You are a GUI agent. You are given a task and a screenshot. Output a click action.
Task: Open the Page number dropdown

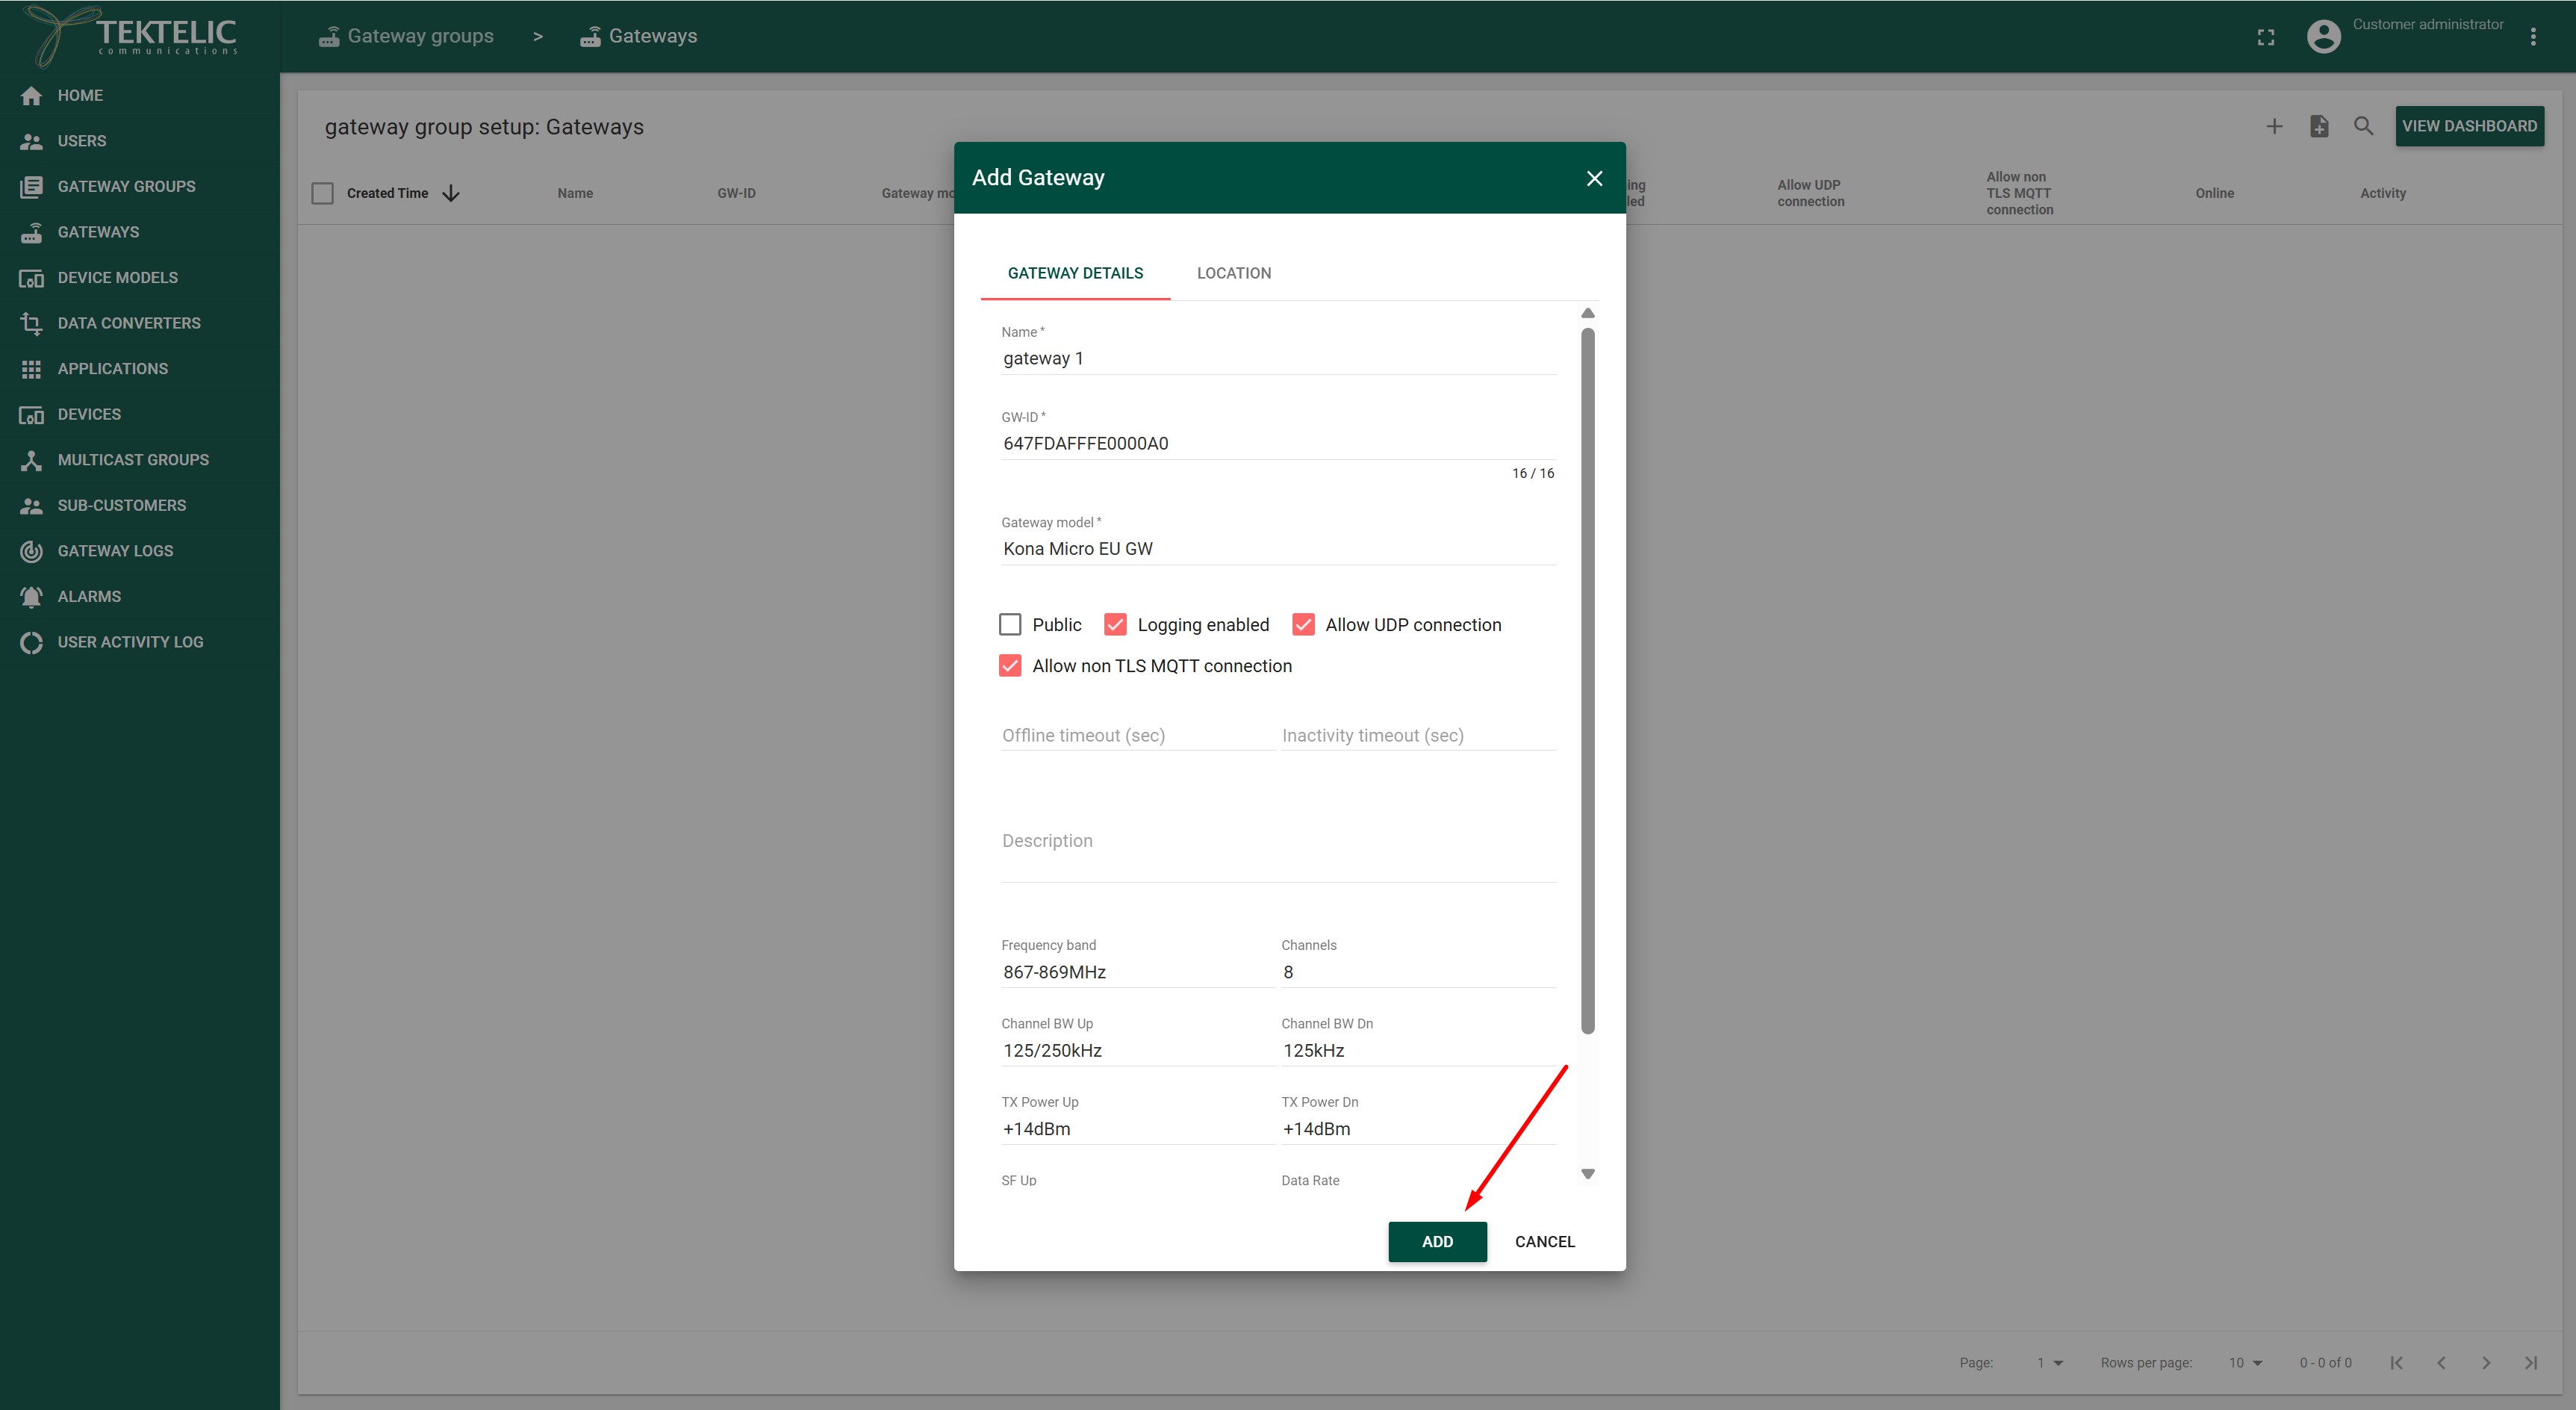point(2049,1363)
